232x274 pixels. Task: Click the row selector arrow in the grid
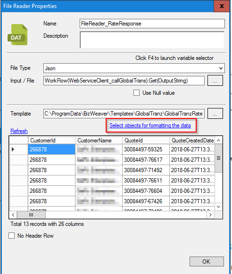(13, 149)
